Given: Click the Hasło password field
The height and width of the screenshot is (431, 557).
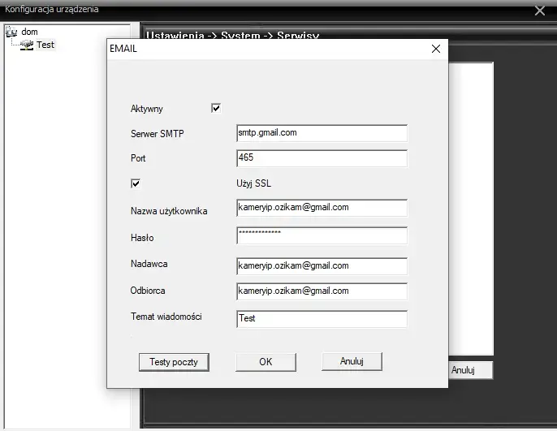Looking at the screenshot, I should pos(322,235).
